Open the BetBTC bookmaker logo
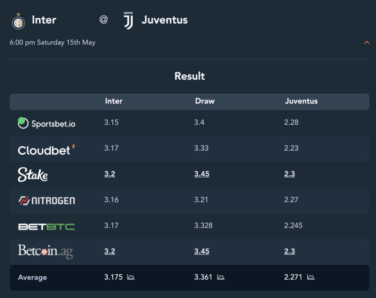This screenshot has height=298, width=376. coord(47,227)
